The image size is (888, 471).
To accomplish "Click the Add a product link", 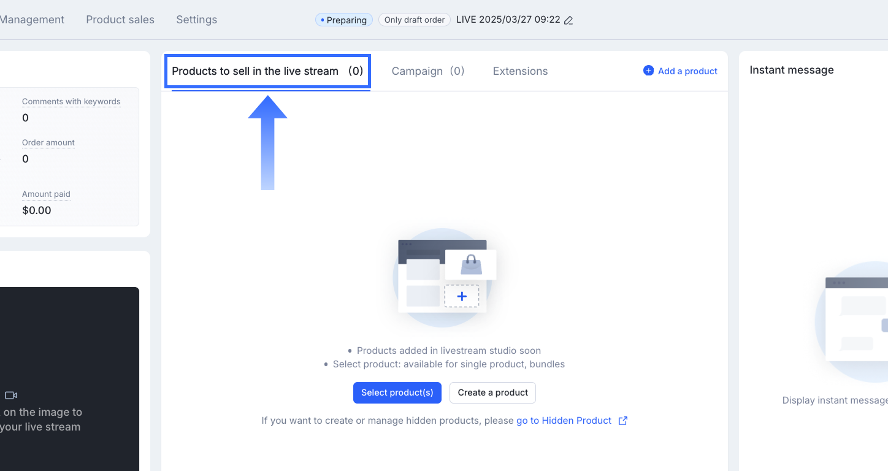I will tap(687, 71).
